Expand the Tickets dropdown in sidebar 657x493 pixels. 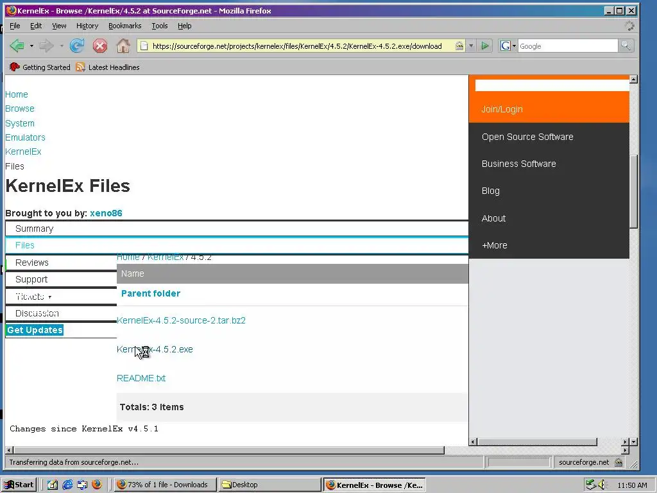tap(49, 297)
